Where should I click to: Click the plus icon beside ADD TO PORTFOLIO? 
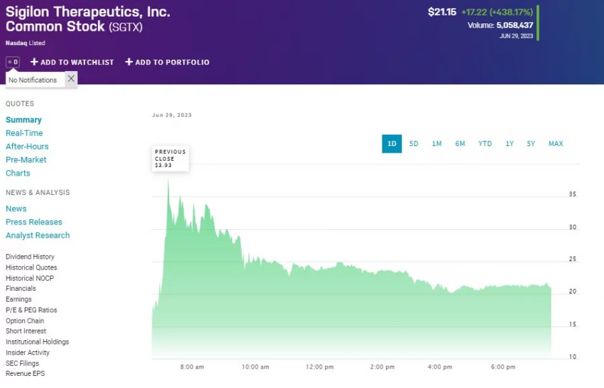point(128,62)
